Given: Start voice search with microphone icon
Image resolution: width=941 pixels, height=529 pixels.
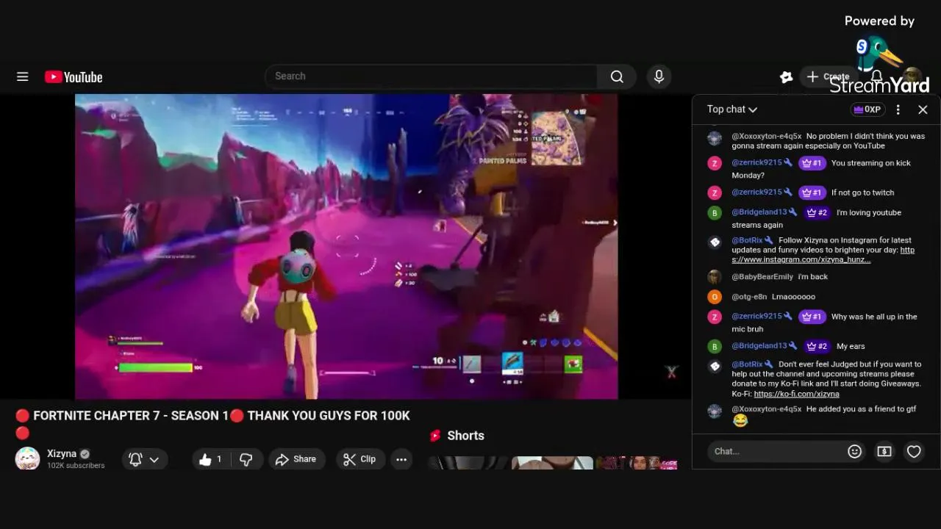Looking at the screenshot, I should (x=659, y=76).
